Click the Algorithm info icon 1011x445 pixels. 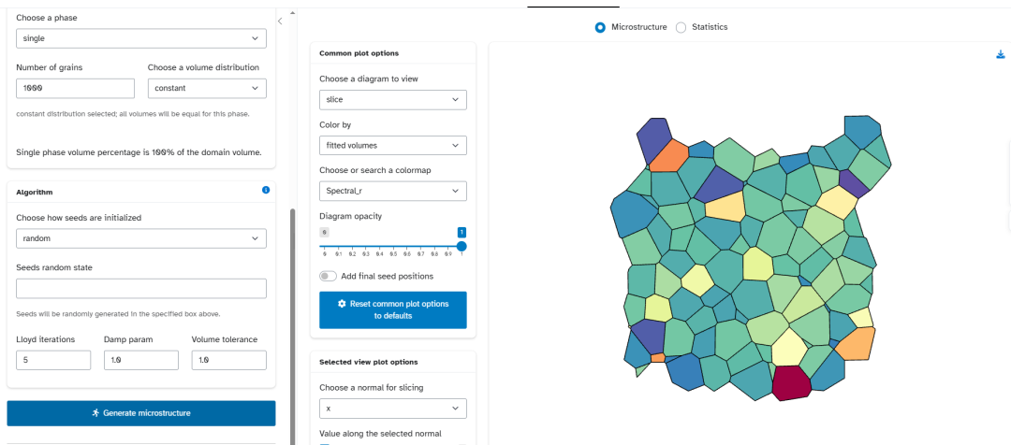266,190
